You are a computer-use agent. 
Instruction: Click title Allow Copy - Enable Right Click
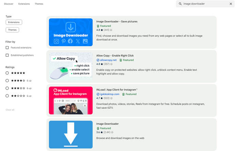pyautogui.click(x=115, y=56)
